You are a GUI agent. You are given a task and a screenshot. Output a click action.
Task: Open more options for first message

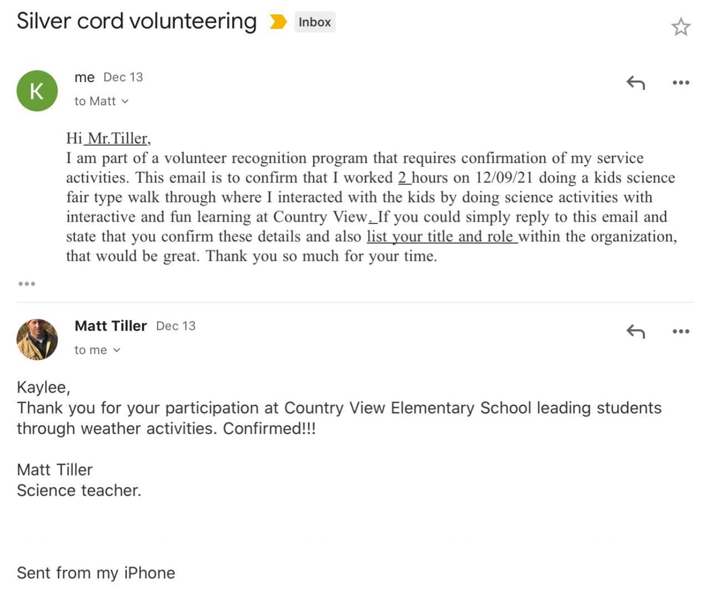pyautogui.click(x=681, y=83)
